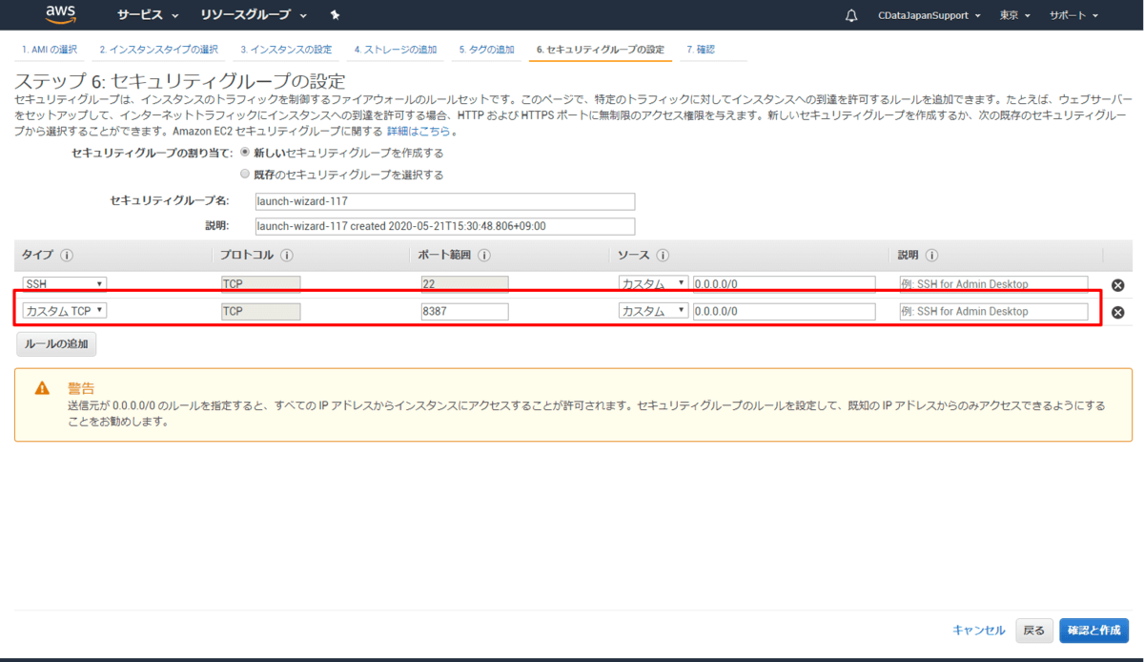Click the ステップ 6: セキュリティグループの設定 heading
The width and height of the screenshot is (1144, 662).
180,80
